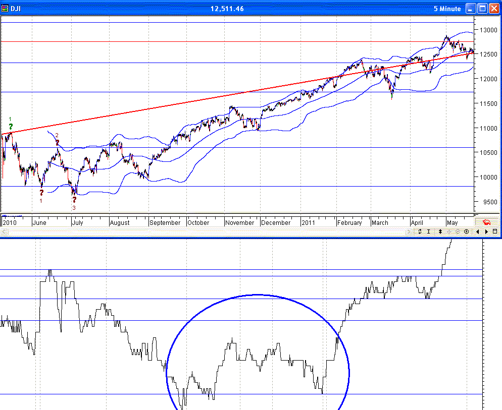
Task: Click the May label on time axis
Action: pyautogui.click(x=452, y=222)
